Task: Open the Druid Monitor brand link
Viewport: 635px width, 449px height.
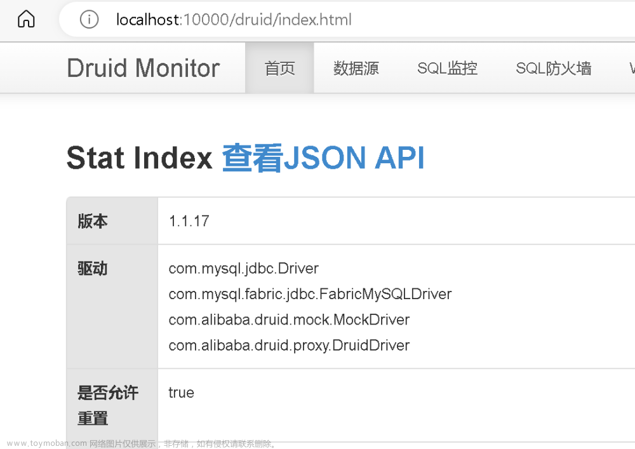Action: (x=143, y=68)
